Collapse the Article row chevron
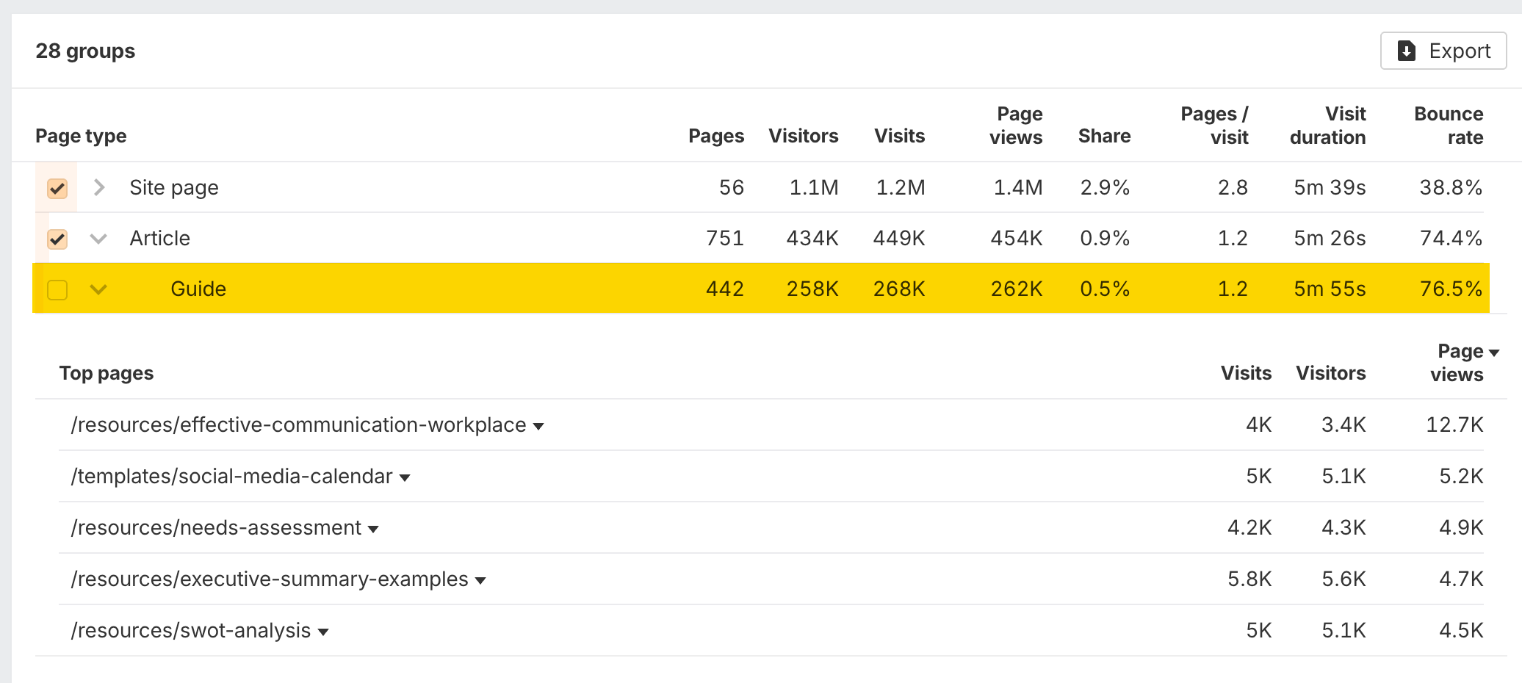The height and width of the screenshot is (683, 1522). click(98, 239)
